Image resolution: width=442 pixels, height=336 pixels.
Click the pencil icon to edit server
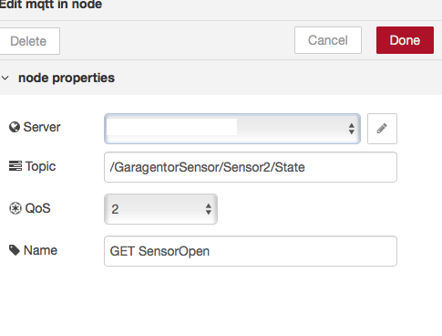(x=382, y=129)
